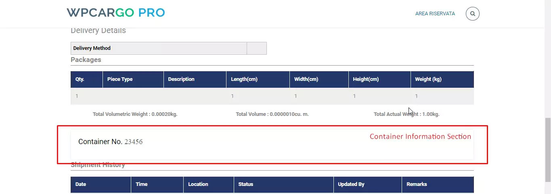Click the Date column in Shipment History

(x=81, y=184)
